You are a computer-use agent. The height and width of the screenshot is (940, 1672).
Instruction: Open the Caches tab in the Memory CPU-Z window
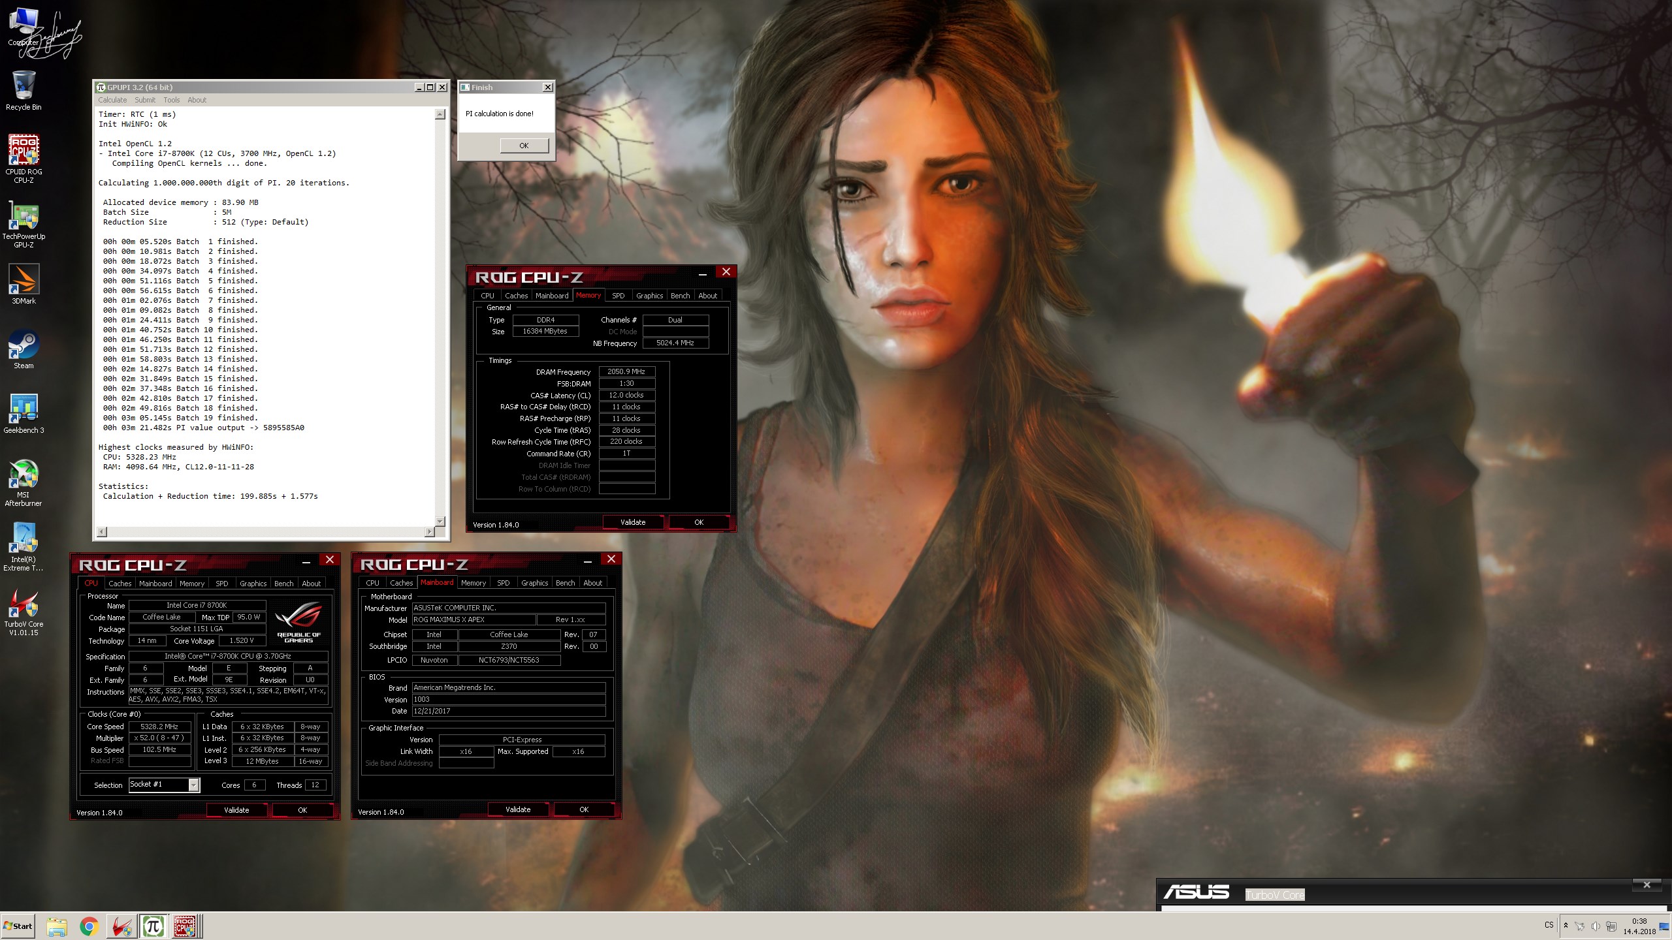(x=516, y=296)
